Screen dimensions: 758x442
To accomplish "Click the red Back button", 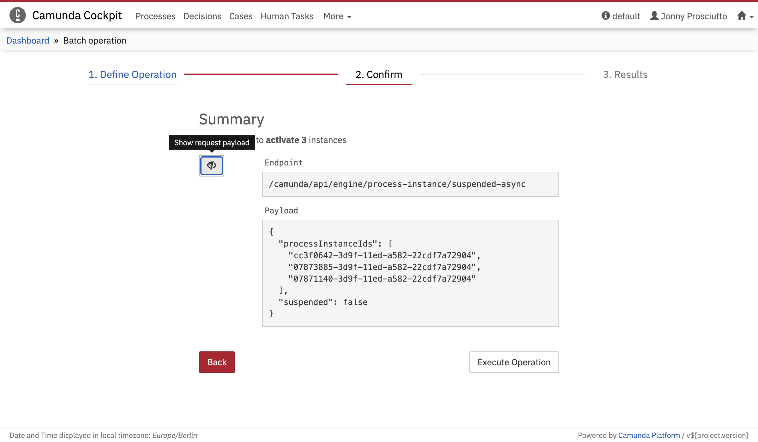I will (217, 362).
